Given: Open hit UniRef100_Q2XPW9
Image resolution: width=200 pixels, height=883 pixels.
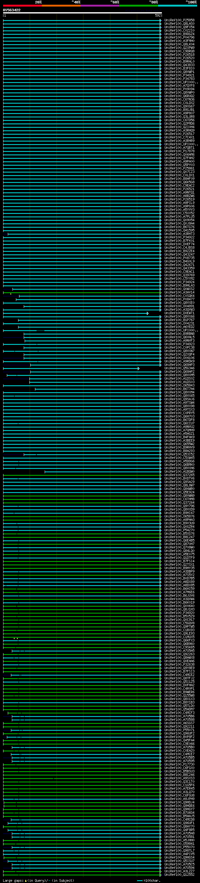Looking at the screenshot, I should (179, 48).
